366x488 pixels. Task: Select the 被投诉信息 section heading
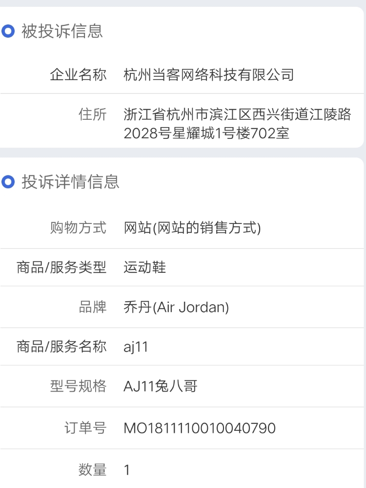pos(62,31)
